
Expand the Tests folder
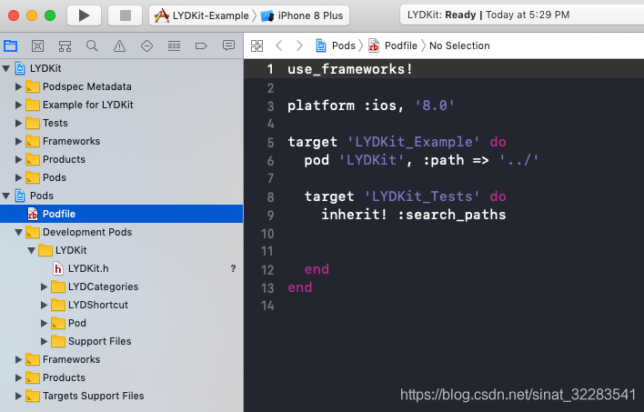tap(18, 123)
